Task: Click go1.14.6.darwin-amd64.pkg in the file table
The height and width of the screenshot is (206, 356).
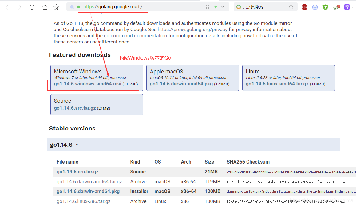Action: pyautogui.click(x=88, y=192)
